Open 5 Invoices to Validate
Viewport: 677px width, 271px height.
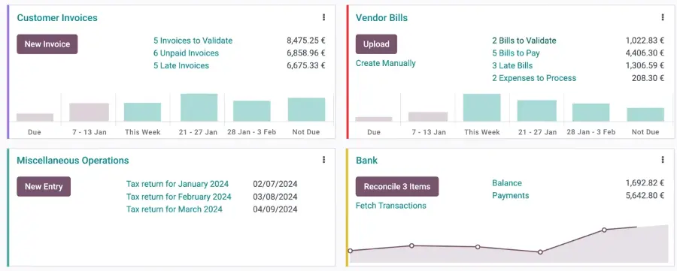pos(193,41)
